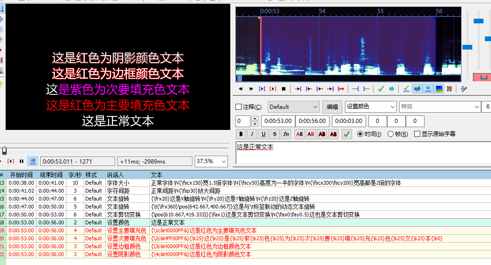
Task: Apply underline with the U button
Action: [x=264, y=134]
